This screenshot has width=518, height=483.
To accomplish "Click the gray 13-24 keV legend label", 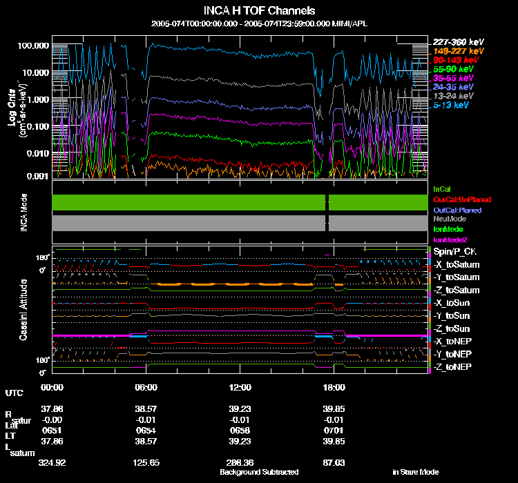I will (453, 96).
